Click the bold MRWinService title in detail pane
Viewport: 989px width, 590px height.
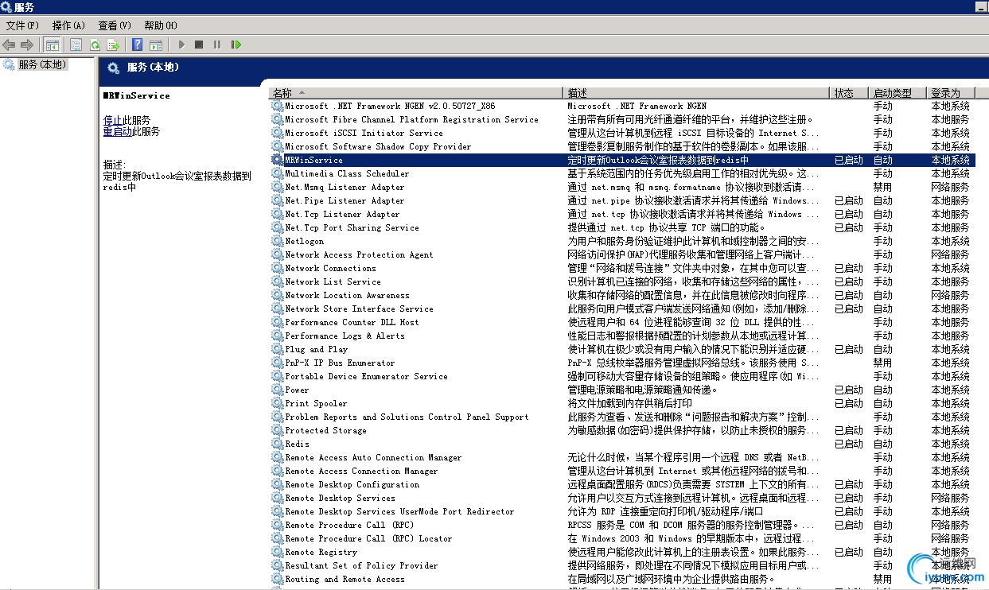coord(137,95)
